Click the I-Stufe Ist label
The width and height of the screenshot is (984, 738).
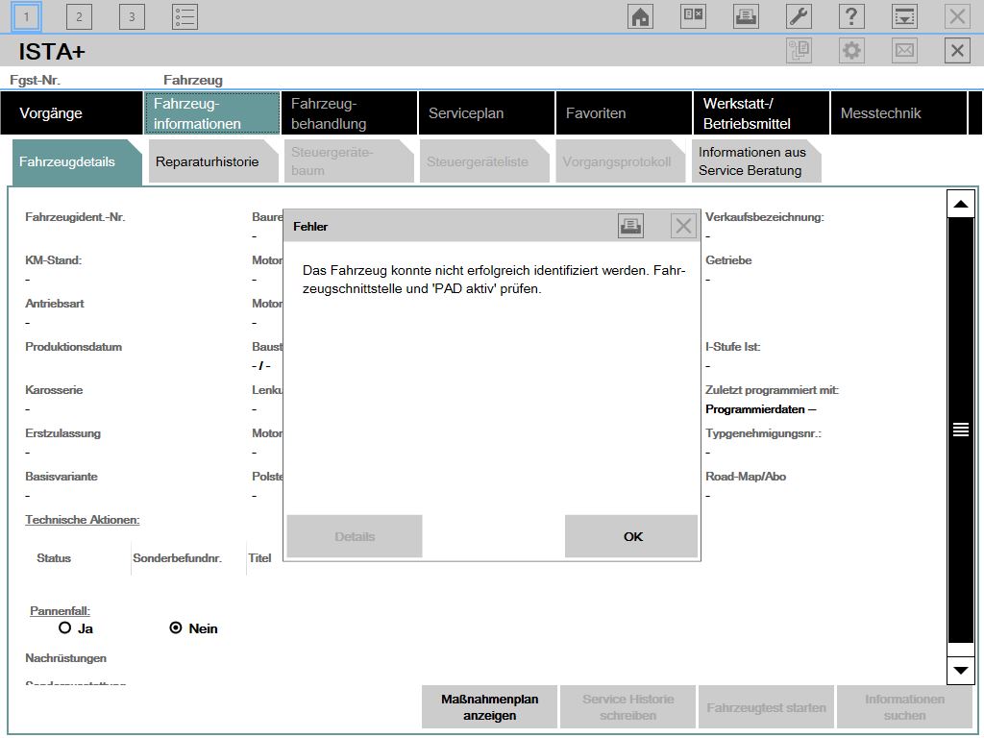[733, 347]
